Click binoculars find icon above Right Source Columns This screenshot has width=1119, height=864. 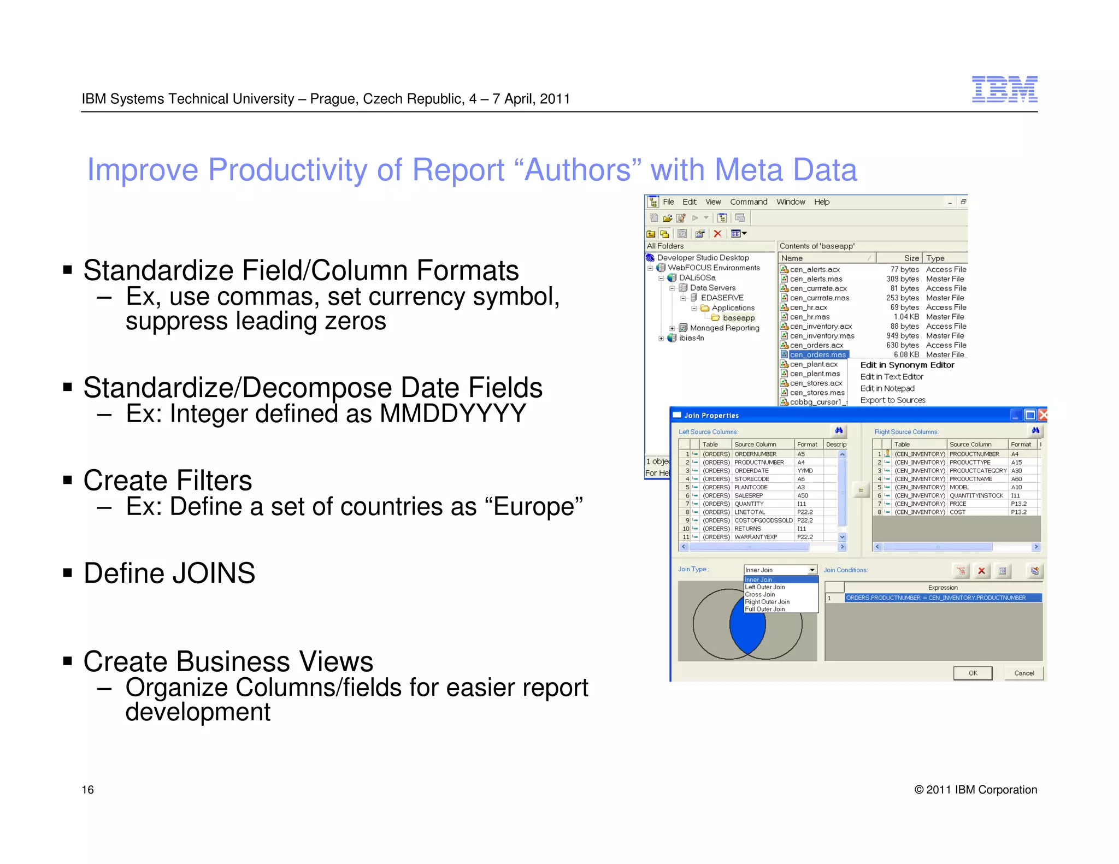1035,431
